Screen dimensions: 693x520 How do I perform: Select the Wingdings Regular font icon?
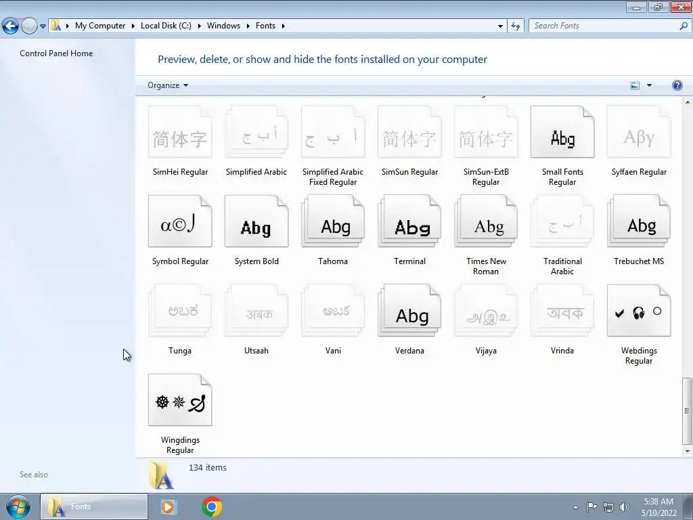[180, 399]
